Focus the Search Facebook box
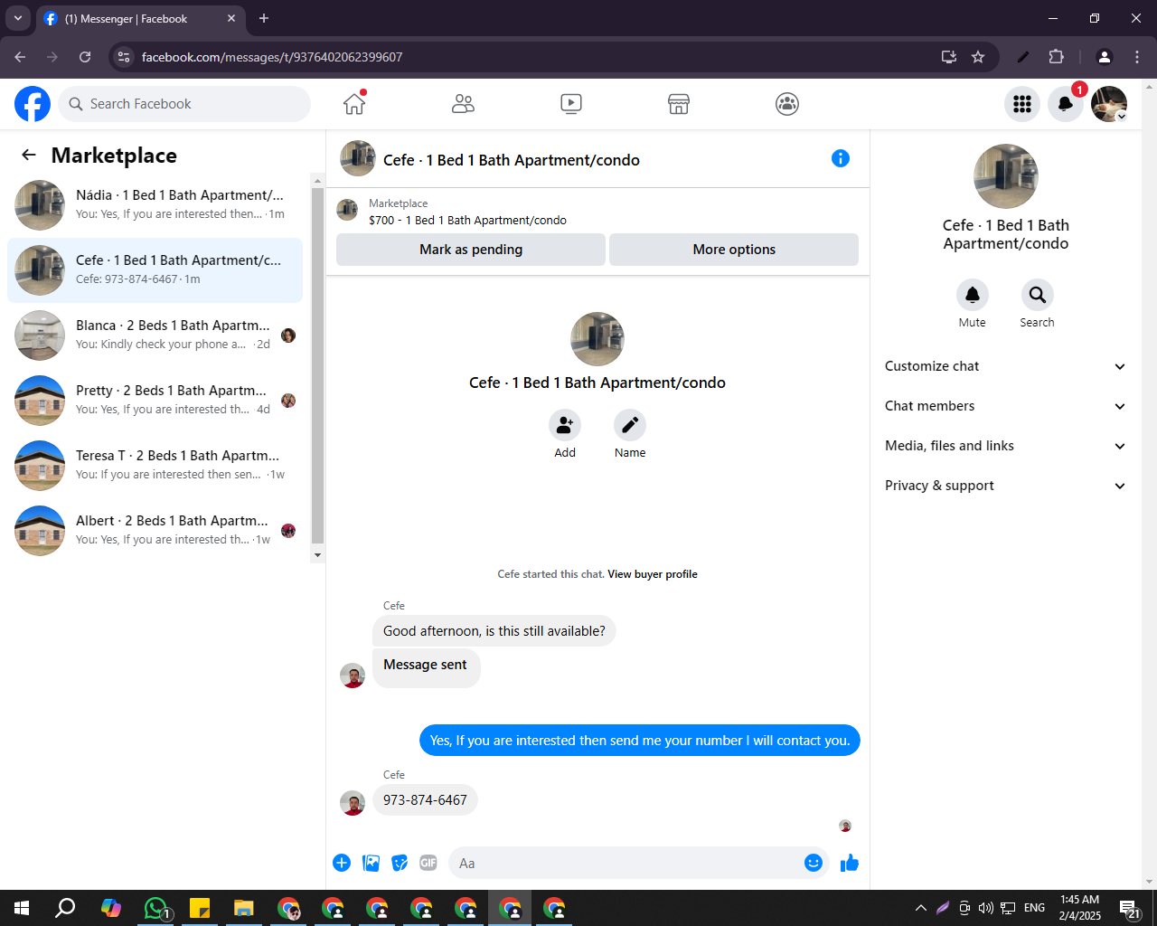The height and width of the screenshot is (926, 1157). [x=184, y=104]
